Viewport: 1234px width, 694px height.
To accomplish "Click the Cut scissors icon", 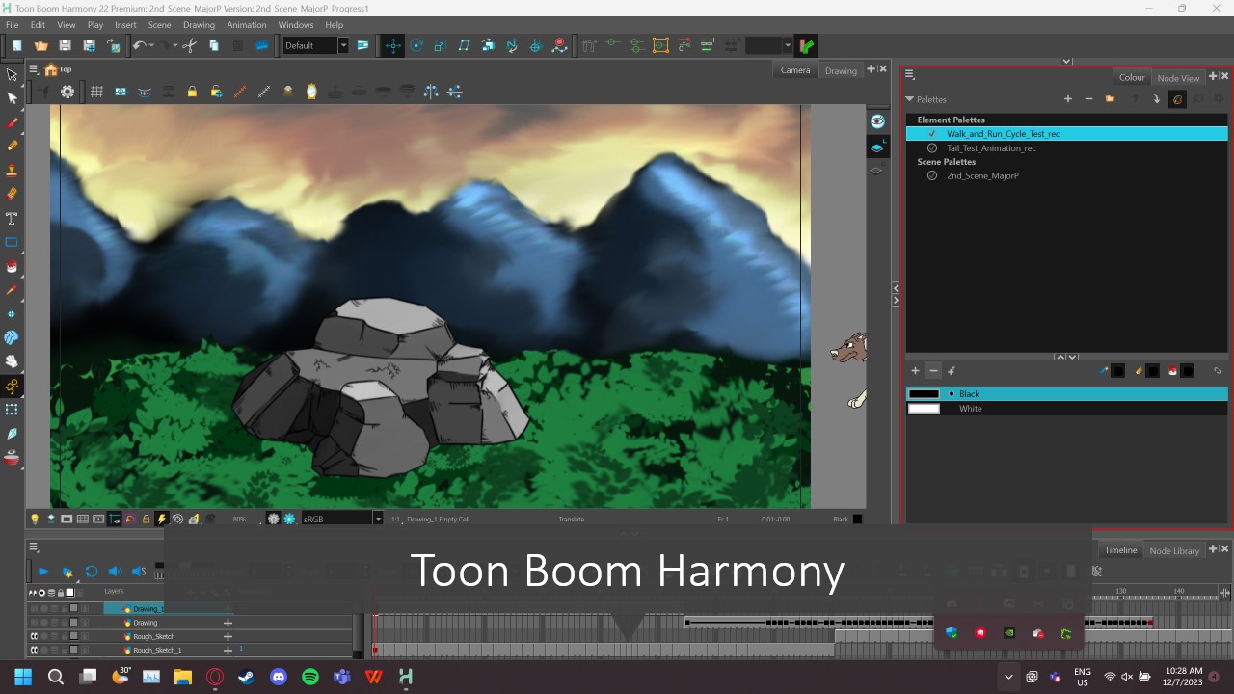I will [189, 45].
